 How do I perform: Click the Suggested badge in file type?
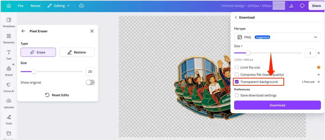click(x=262, y=37)
